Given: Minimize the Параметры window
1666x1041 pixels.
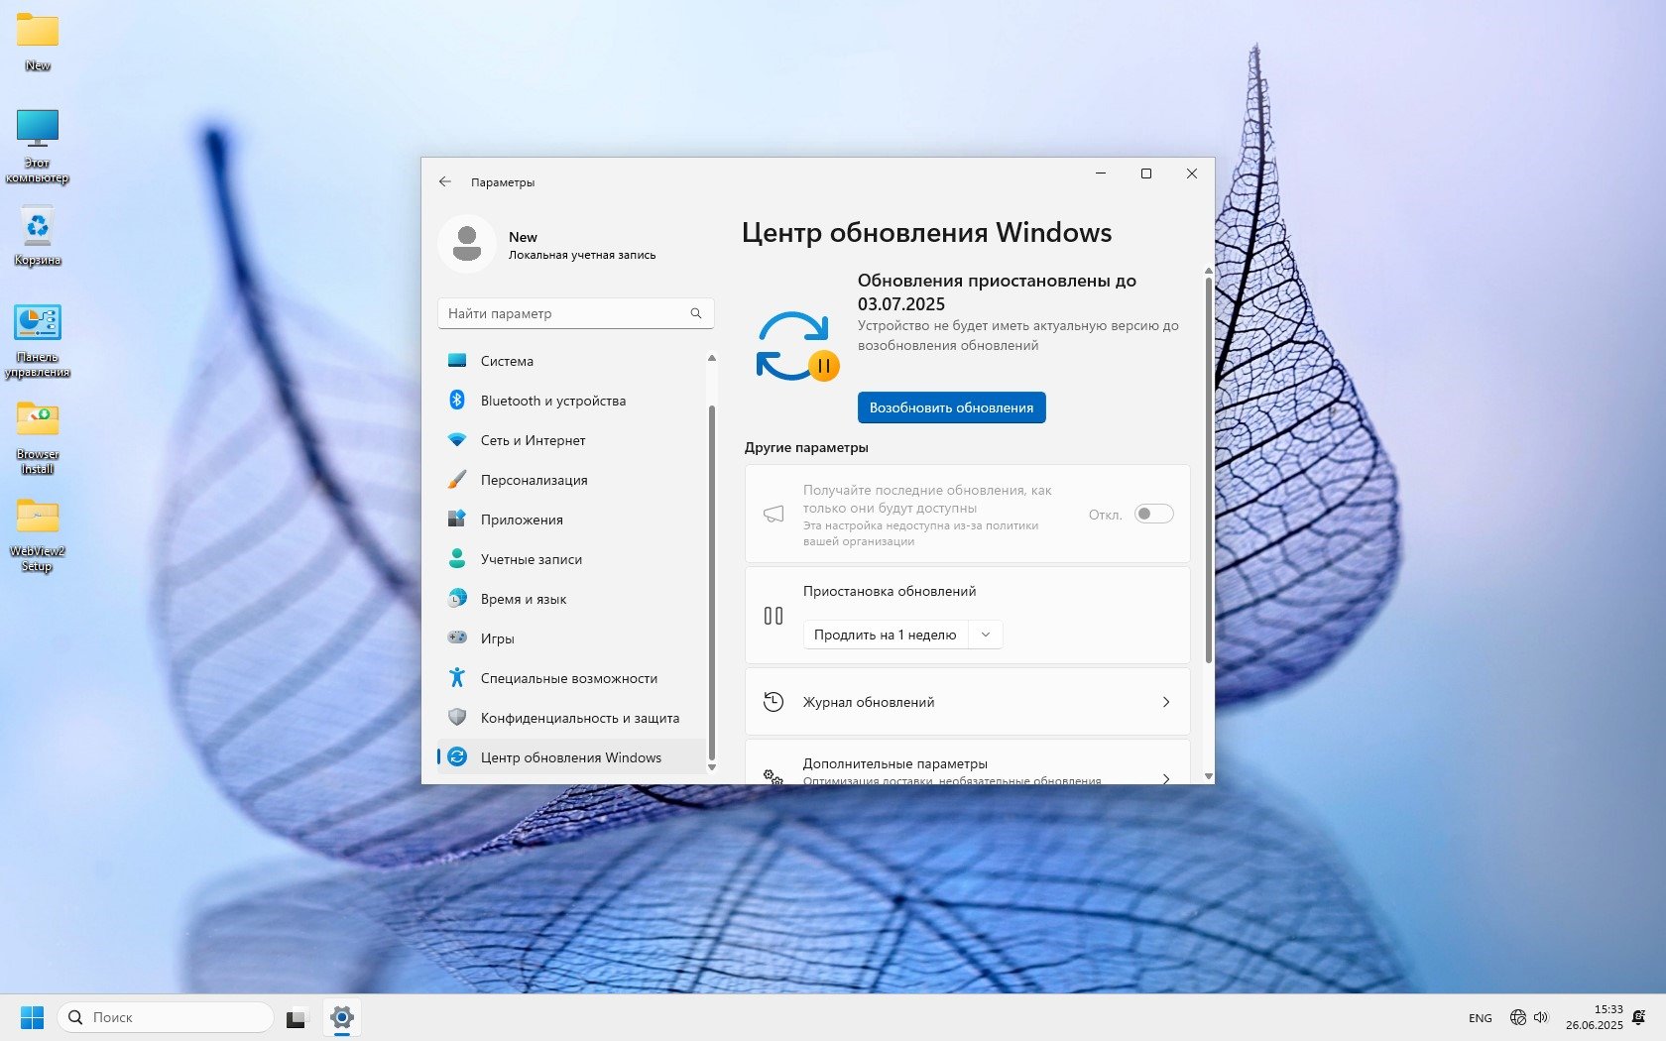Looking at the screenshot, I should pos(1101,173).
